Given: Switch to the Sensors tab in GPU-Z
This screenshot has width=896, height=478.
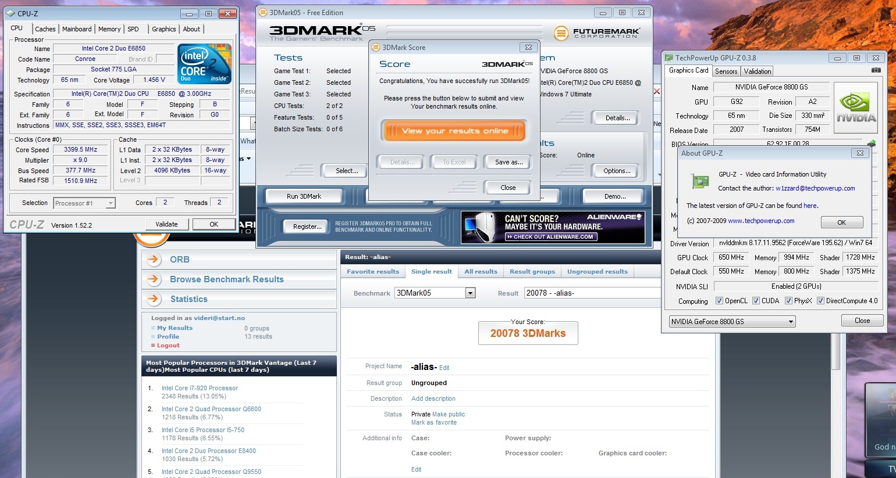Looking at the screenshot, I should pyautogui.click(x=726, y=71).
